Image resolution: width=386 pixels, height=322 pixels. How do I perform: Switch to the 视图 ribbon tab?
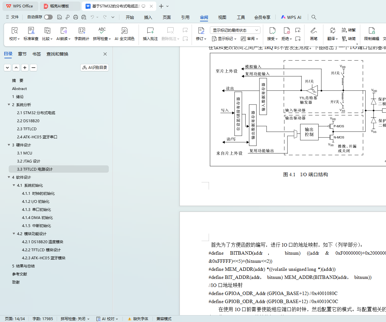point(222,17)
